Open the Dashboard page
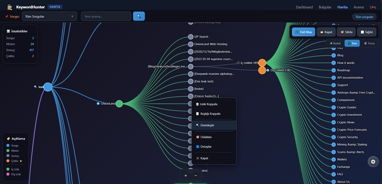The width and height of the screenshot is (382, 184). [304, 7]
